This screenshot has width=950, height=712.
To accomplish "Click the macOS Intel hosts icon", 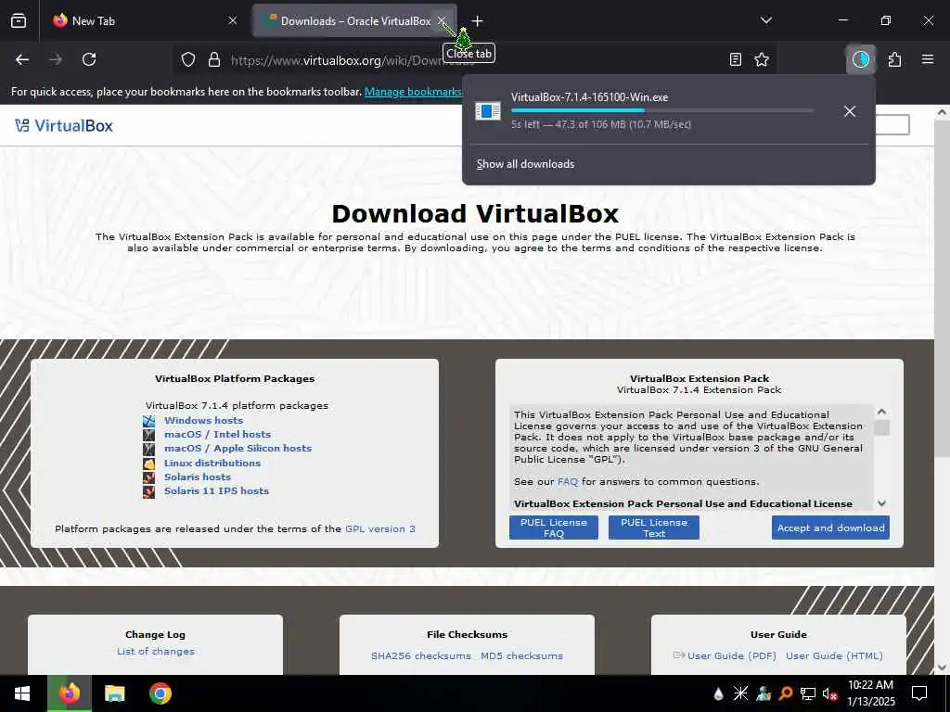I will point(149,435).
